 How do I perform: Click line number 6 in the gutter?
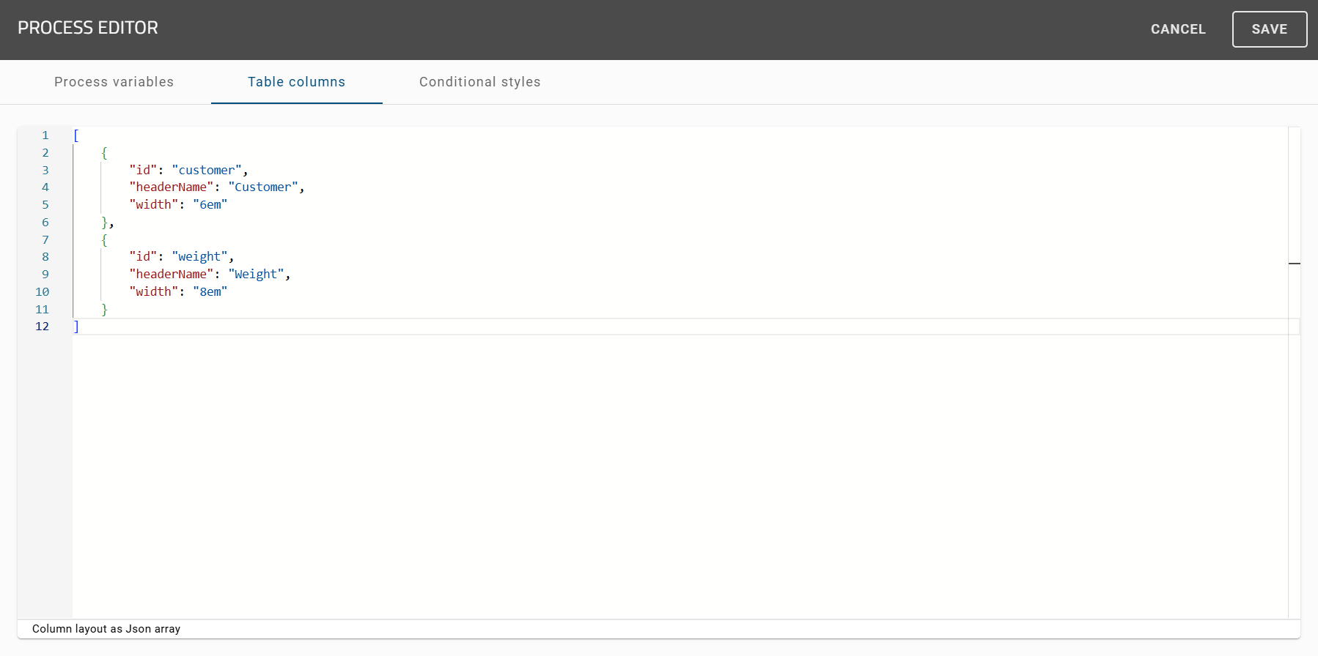(45, 223)
